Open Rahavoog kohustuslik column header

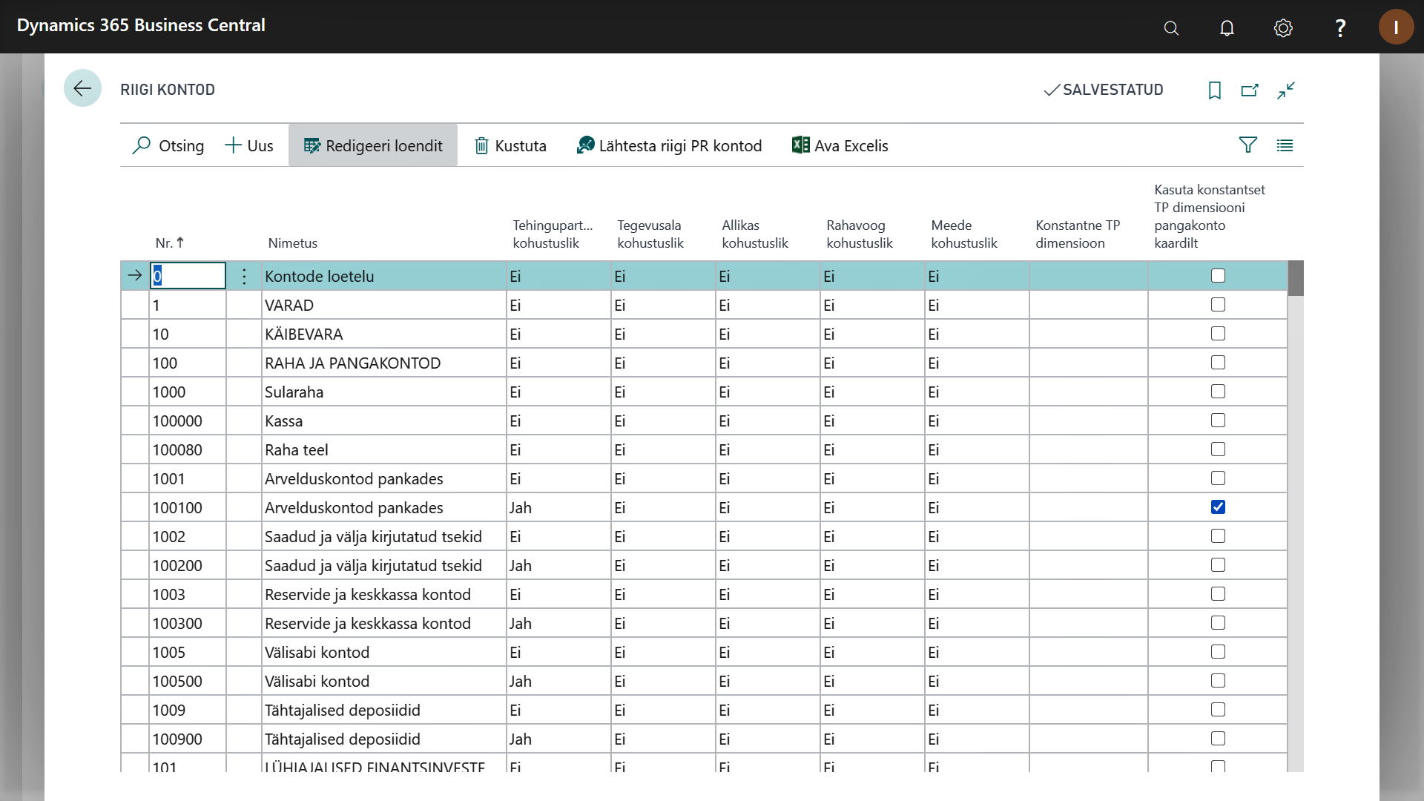860,234
